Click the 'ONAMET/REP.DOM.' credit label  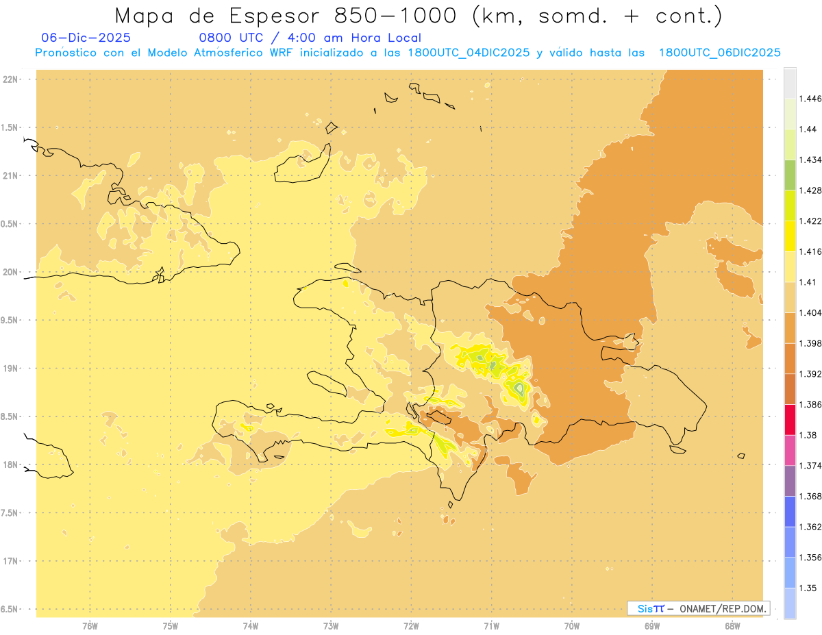pyautogui.click(x=724, y=608)
